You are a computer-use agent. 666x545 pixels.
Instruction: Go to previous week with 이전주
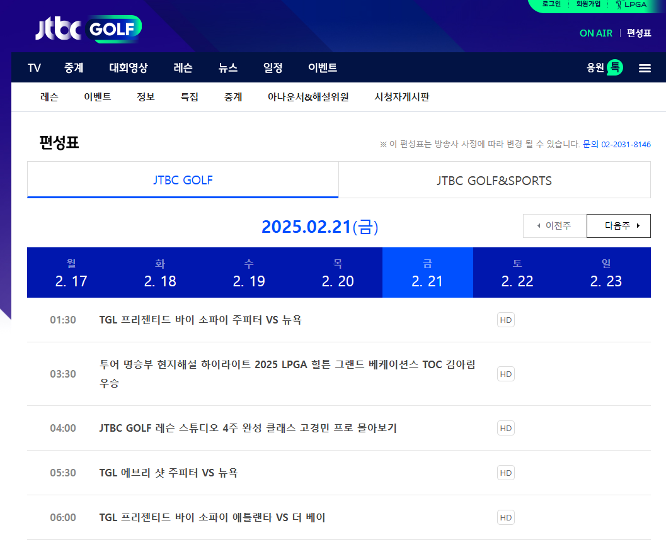pos(554,226)
